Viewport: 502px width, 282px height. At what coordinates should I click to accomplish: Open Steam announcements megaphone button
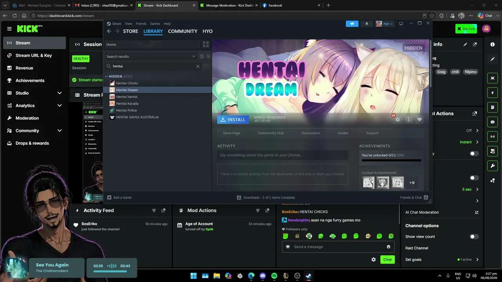352,23
